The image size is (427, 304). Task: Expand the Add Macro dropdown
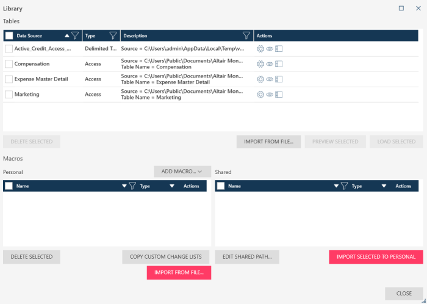tap(182, 172)
